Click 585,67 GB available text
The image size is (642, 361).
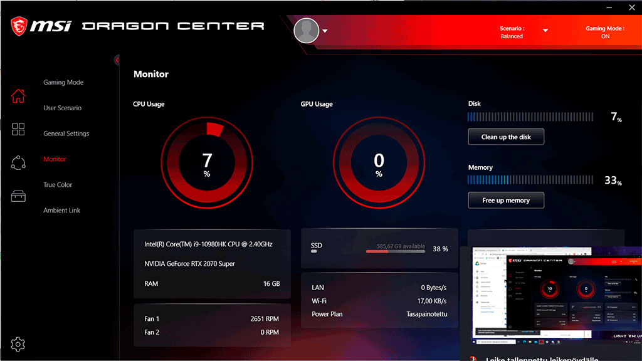click(x=401, y=246)
